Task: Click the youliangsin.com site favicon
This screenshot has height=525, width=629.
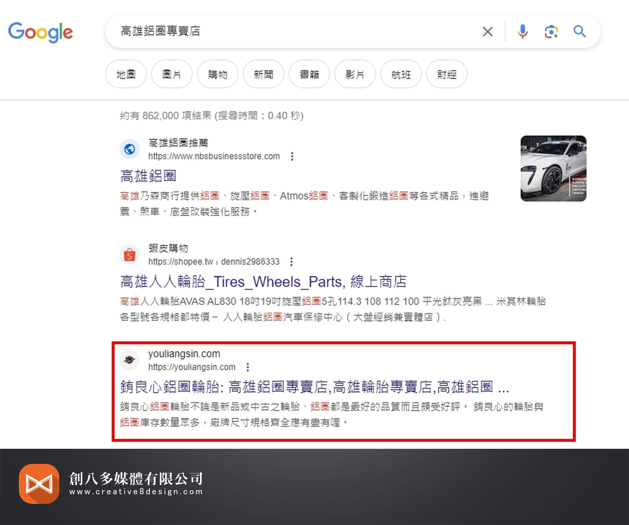Action: 130,360
